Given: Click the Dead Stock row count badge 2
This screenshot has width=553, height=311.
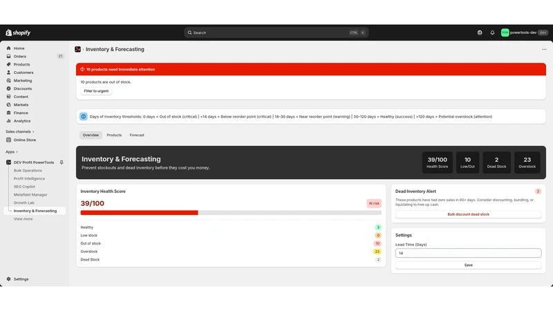Looking at the screenshot, I should [x=378, y=260].
